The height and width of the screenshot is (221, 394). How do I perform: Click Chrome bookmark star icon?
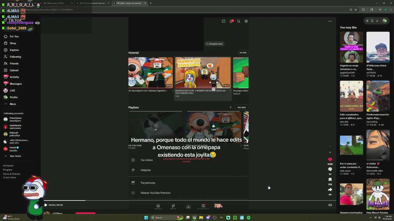[x=356, y=10]
